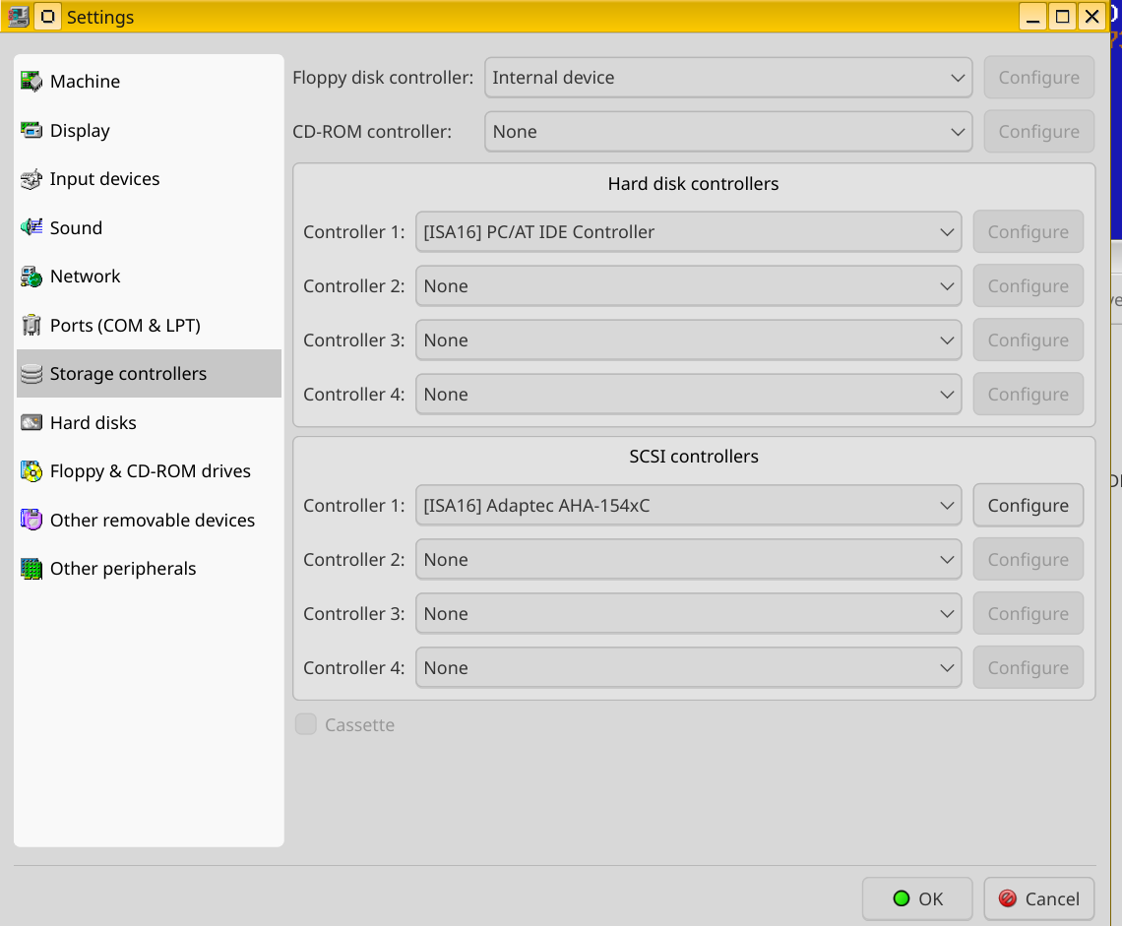Toggle the Cassette checkbox

pyautogui.click(x=306, y=725)
